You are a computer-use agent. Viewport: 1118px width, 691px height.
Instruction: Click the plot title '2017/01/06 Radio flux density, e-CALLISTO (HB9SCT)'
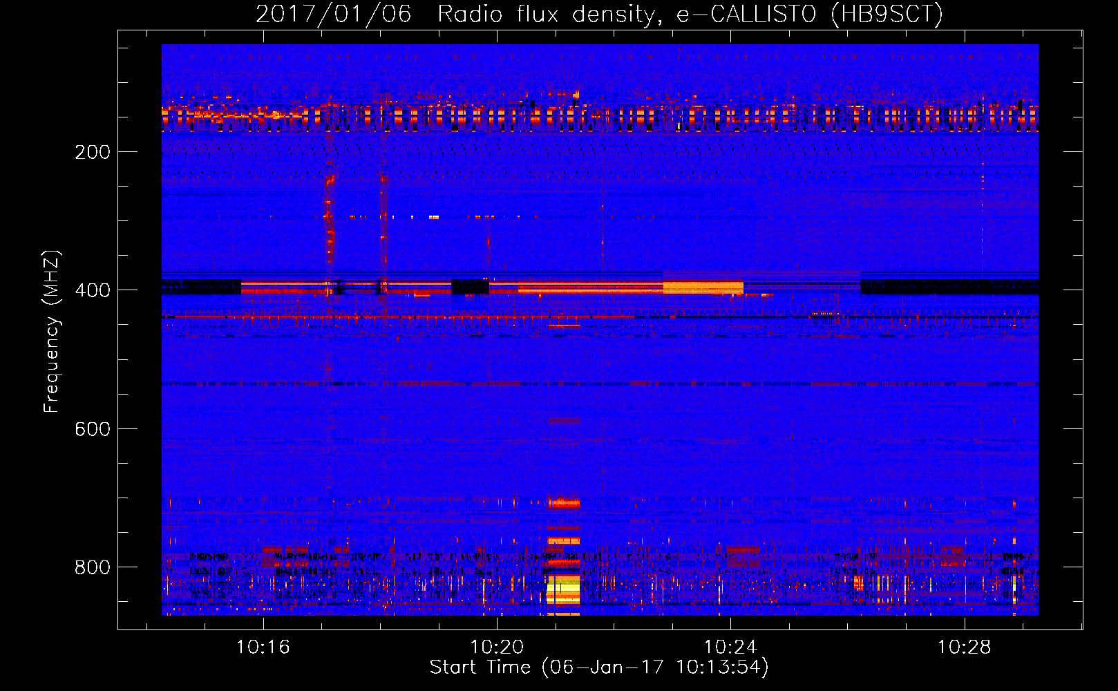click(x=599, y=14)
